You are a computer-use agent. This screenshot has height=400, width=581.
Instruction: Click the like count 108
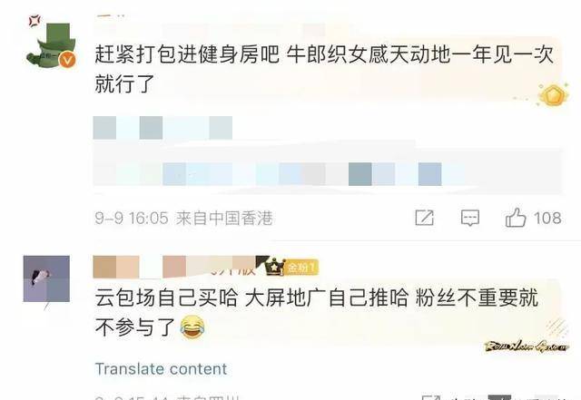pyautogui.click(x=547, y=218)
